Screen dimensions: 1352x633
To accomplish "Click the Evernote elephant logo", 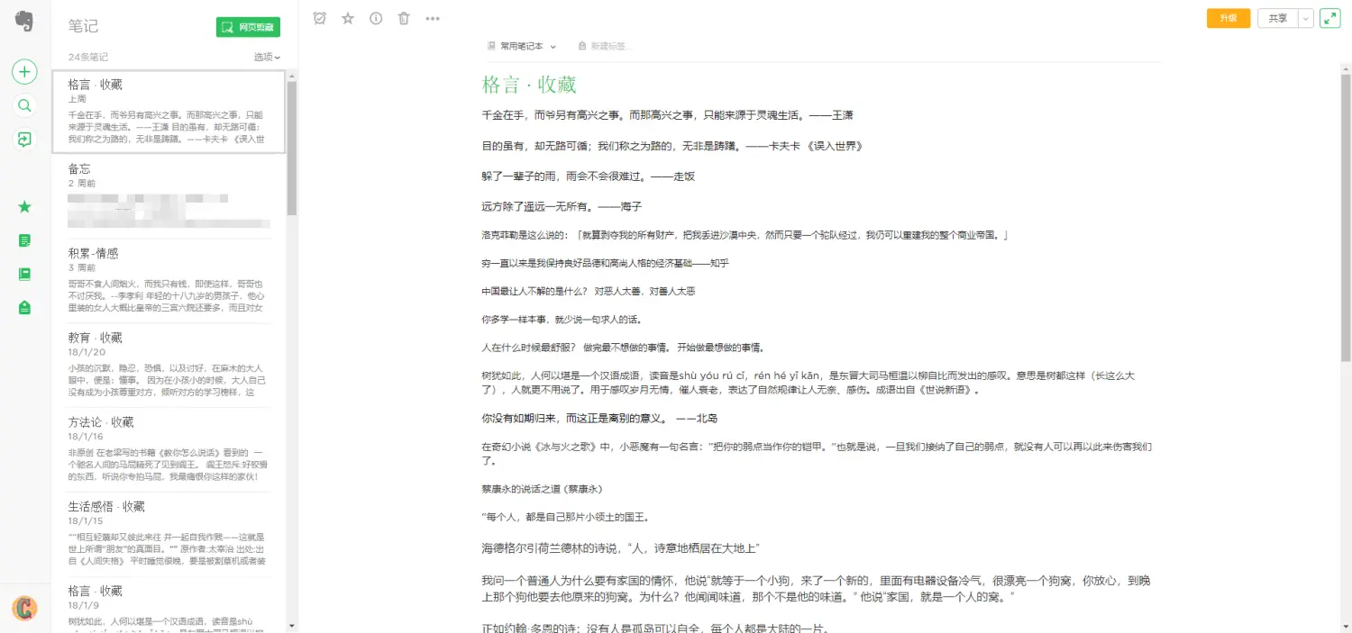I will pos(25,21).
